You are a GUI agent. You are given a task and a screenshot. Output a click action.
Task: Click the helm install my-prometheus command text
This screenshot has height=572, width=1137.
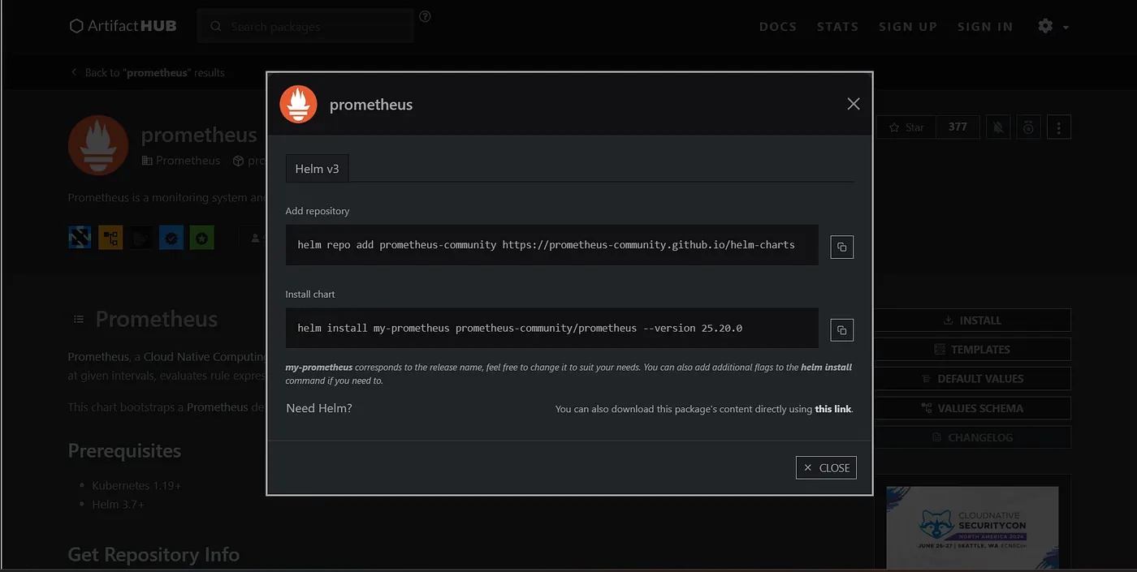click(520, 328)
